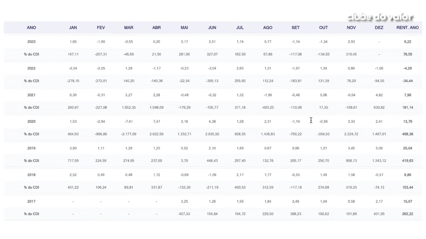The image size is (426, 239).
Task: Click the % do CDI label under 2021
Action: point(31,108)
